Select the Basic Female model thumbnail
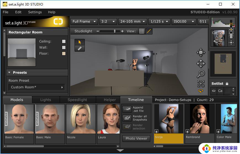240x154 pixels. [x=19, y=119]
